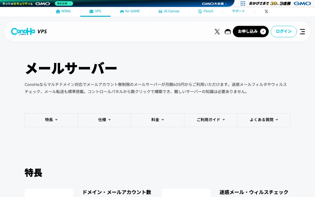
Task: Jump to 料金 section anchor
Action: [157, 120]
